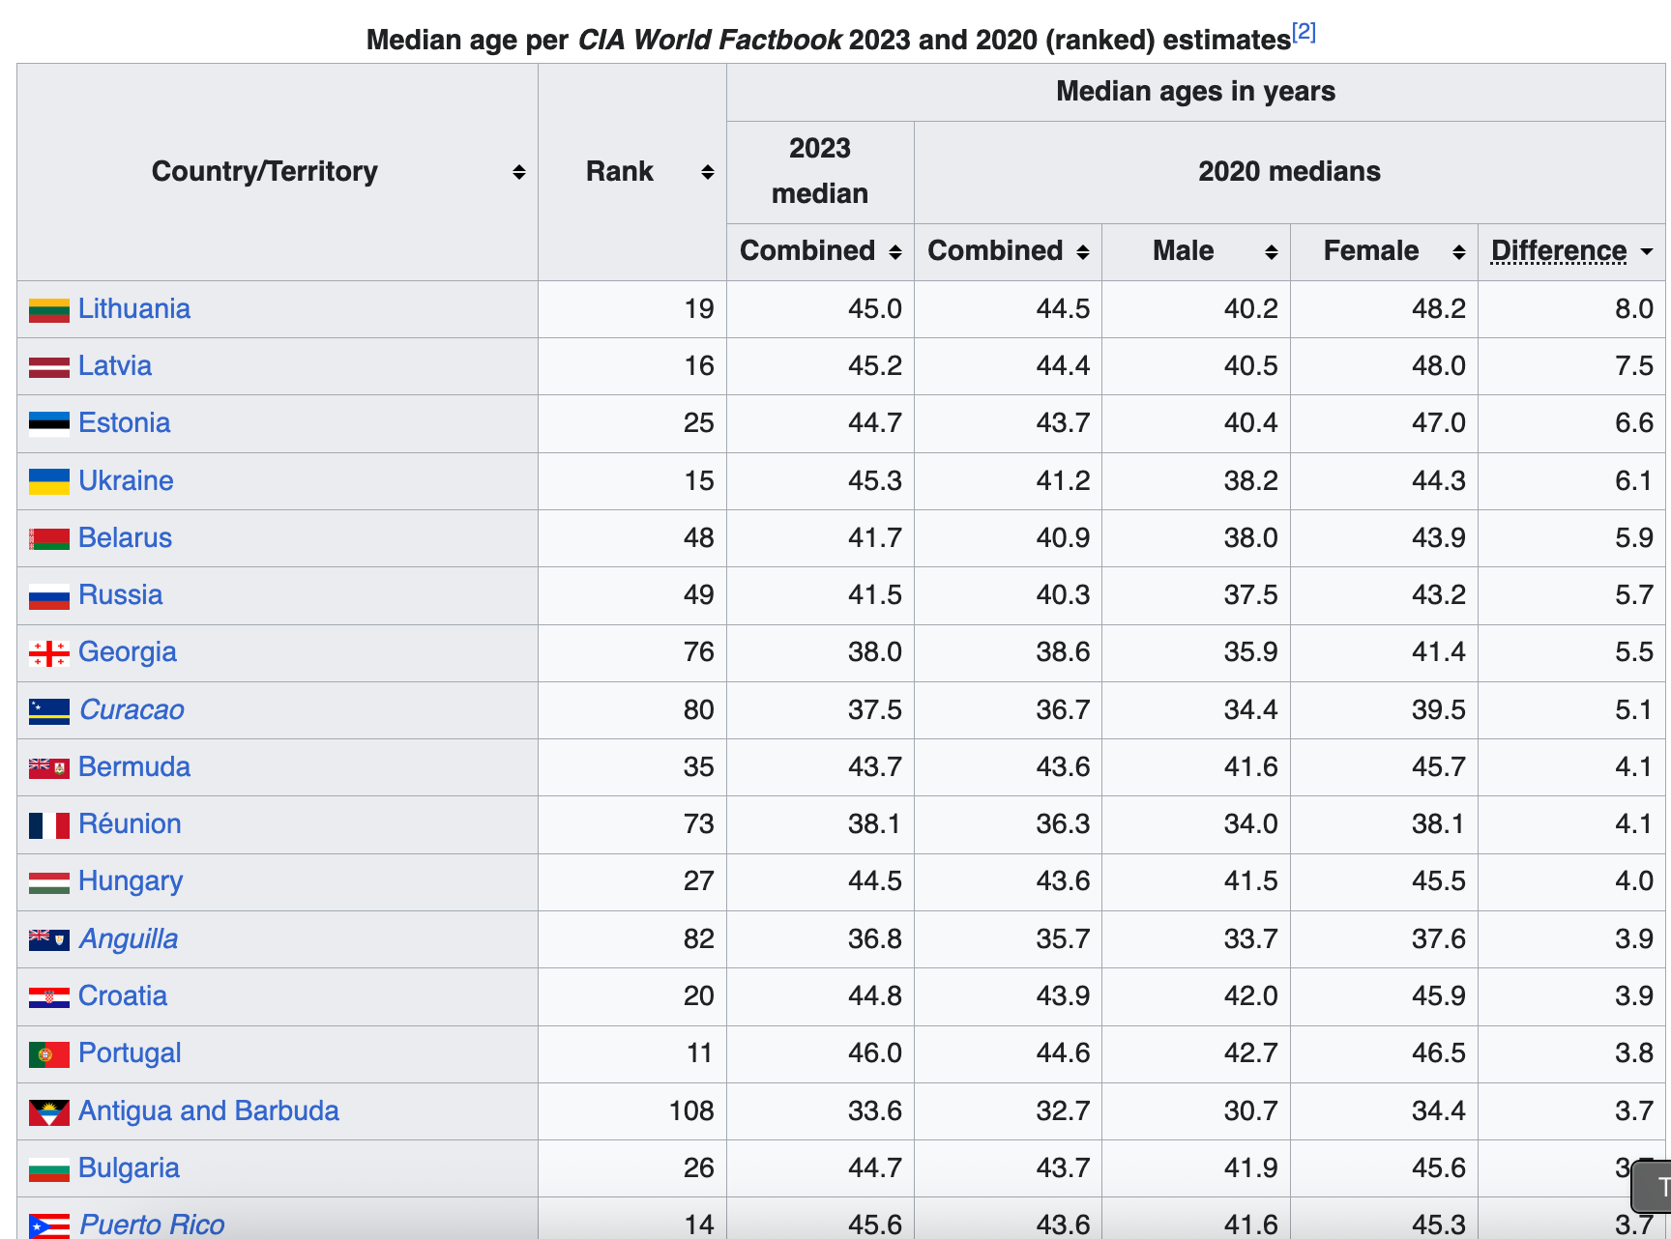Open the Estonia article link
This screenshot has width=1671, height=1239.
pyautogui.click(x=124, y=423)
